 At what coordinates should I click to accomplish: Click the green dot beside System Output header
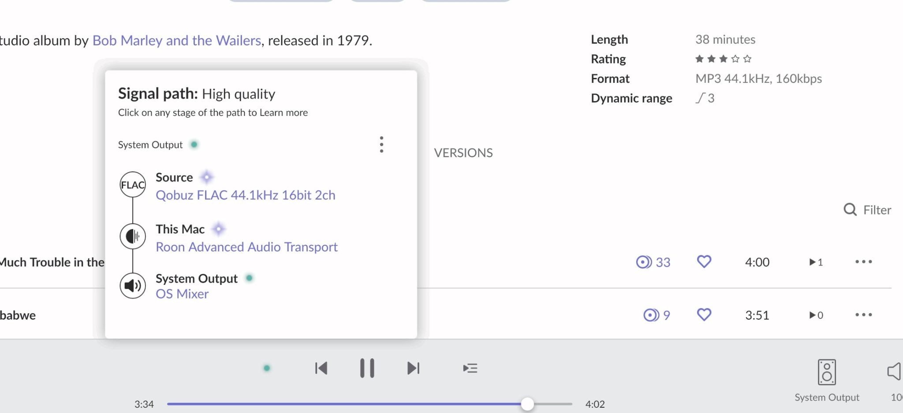tap(194, 144)
